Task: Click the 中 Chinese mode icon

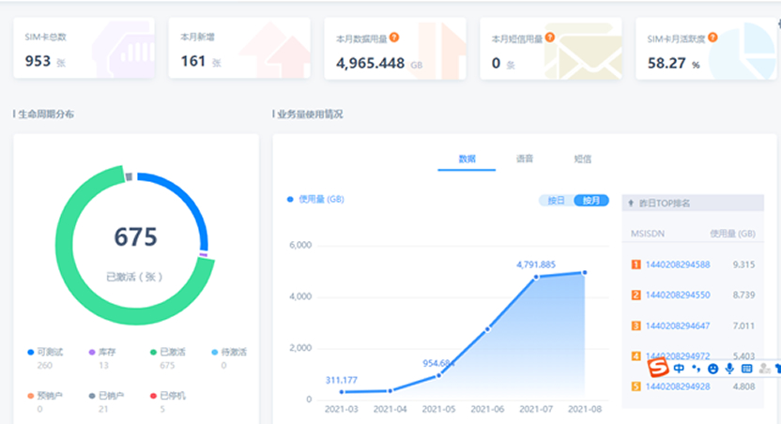Action: (679, 369)
